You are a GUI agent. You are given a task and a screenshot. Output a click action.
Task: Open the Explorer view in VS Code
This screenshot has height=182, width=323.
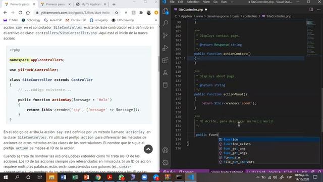(166, 11)
